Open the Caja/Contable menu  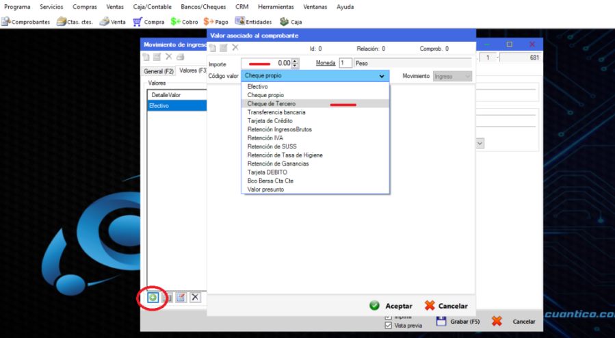point(152,7)
